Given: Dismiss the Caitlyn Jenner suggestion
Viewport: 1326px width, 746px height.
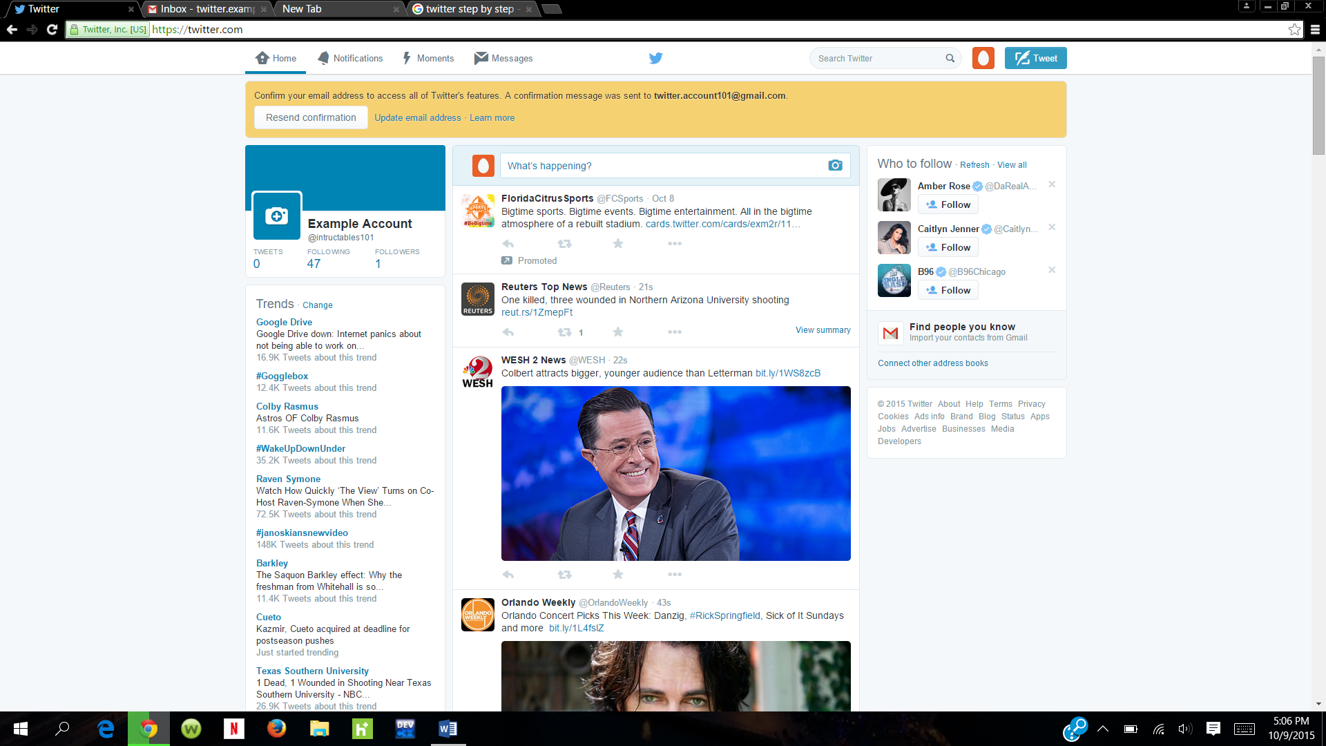Looking at the screenshot, I should tap(1052, 227).
